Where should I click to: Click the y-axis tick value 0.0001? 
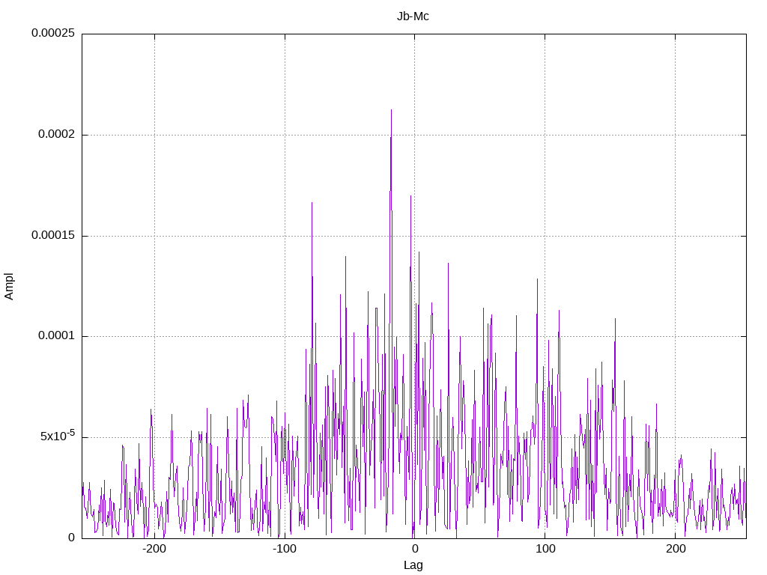pos(57,336)
